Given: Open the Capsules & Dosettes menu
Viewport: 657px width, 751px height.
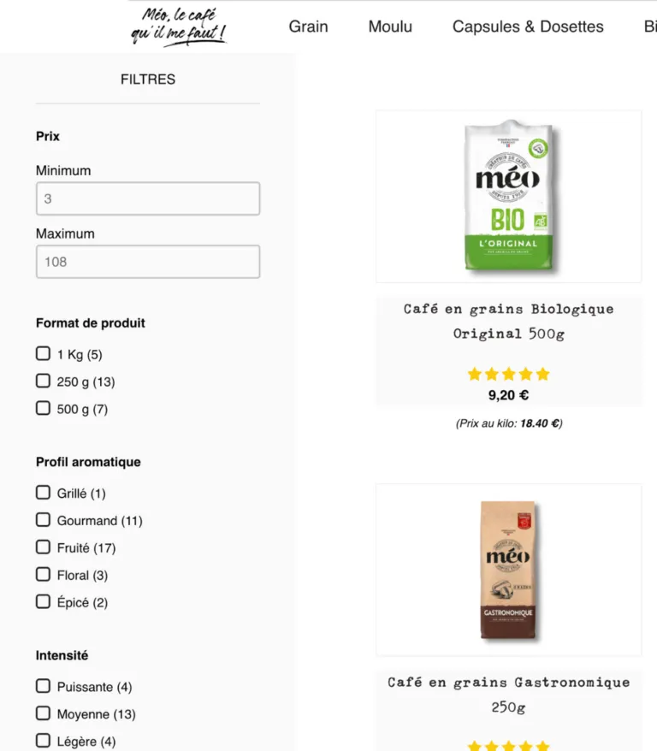Looking at the screenshot, I should pyautogui.click(x=528, y=27).
